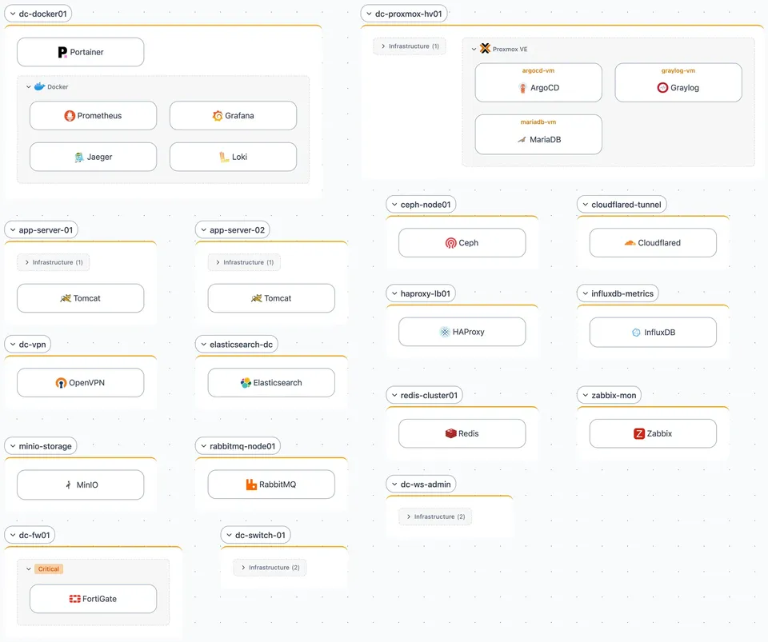The image size is (768, 642).
Task: Expand Infrastructure (2) under dc-switch-01
Action: pos(270,568)
